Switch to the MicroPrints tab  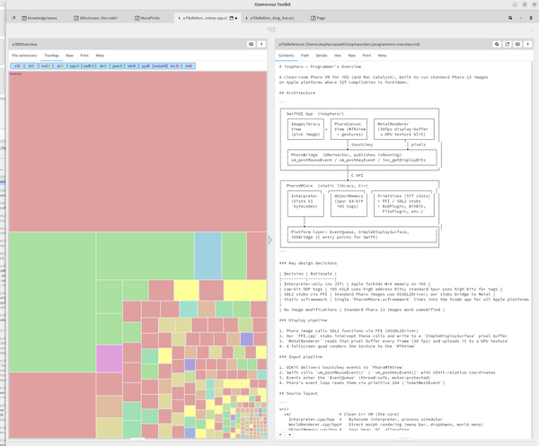click(147, 18)
